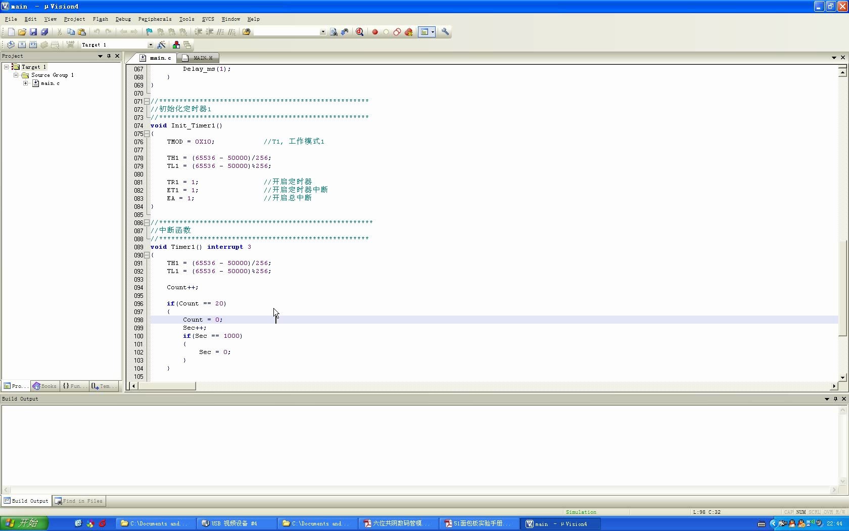
Task: Close the Project panel
Action: (x=117, y=56)
